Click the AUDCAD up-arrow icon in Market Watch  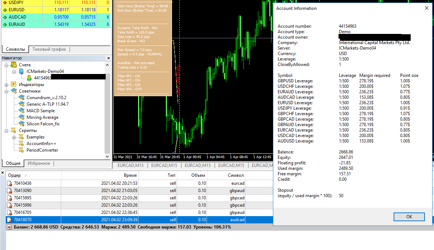5,17
